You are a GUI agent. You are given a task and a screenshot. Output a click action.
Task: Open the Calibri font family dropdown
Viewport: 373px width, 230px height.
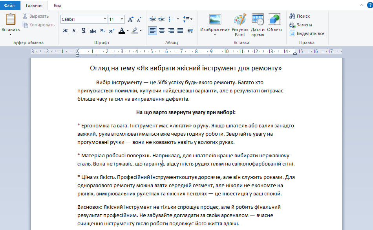(x=105, y=19)
